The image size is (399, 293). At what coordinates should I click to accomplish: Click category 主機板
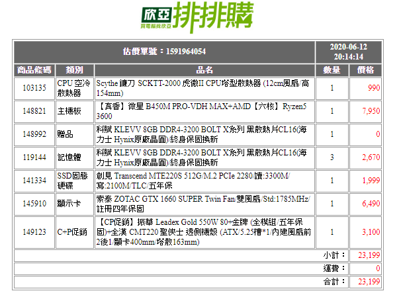[x=69, y=111]
